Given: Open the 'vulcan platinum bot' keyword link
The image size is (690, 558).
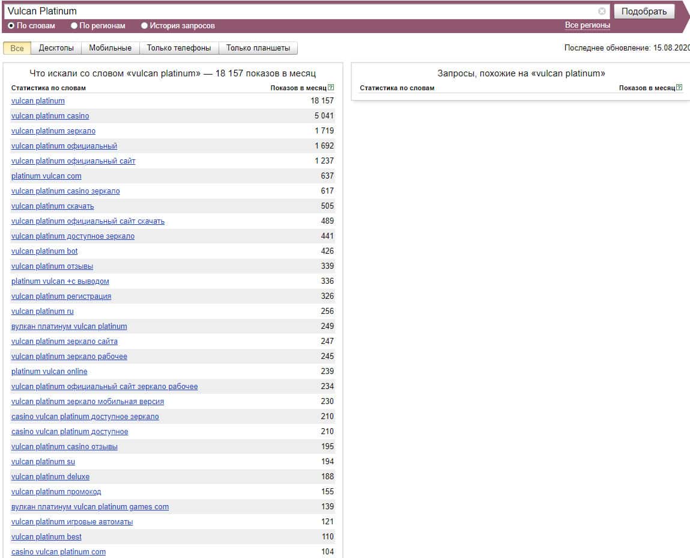Looking at the screenshot, I should (44, 251).
